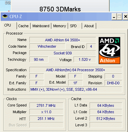The width and height of the screenshot is (128, 132).
Task: Click the 8750 3DMarks score text
Action: (x=60, y=9)
